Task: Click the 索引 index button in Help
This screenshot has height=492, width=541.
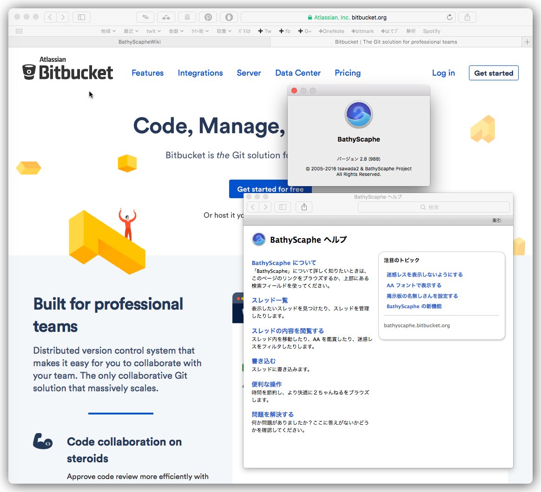Action: tap(496, 220)
